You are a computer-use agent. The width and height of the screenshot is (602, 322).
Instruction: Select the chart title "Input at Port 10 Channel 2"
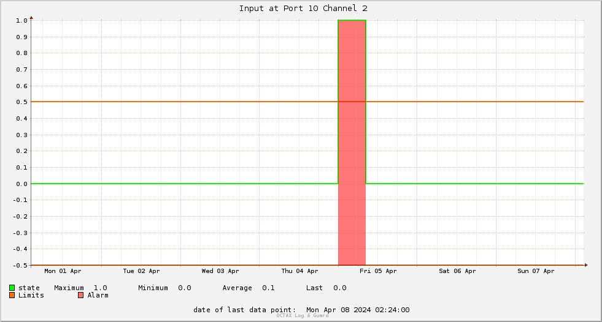tap(303, 9)
